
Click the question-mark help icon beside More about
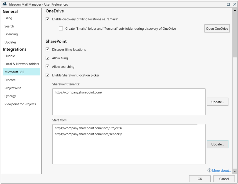[210, 170]
